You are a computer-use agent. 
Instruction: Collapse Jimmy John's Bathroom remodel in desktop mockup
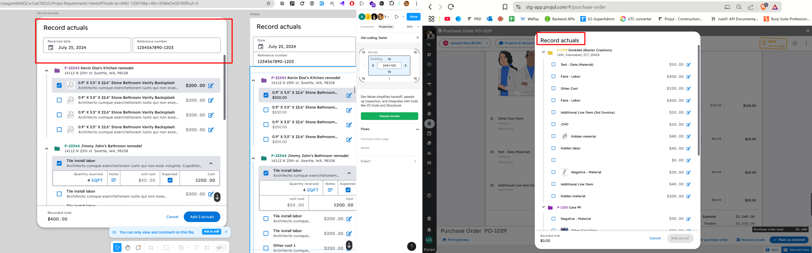46,148
